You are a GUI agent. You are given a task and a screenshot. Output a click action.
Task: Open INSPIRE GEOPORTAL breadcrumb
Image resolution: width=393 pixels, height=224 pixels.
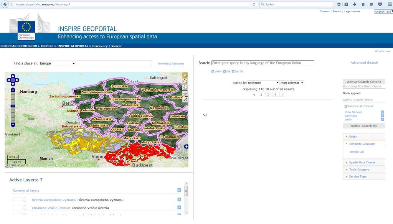tap(73, 46)
